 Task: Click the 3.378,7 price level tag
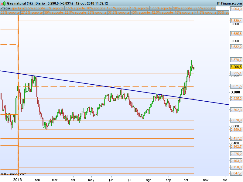(236, 60)
